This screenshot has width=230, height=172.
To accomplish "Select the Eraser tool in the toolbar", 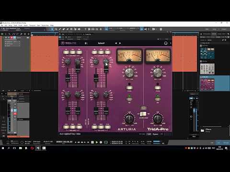I will point(64,29).
